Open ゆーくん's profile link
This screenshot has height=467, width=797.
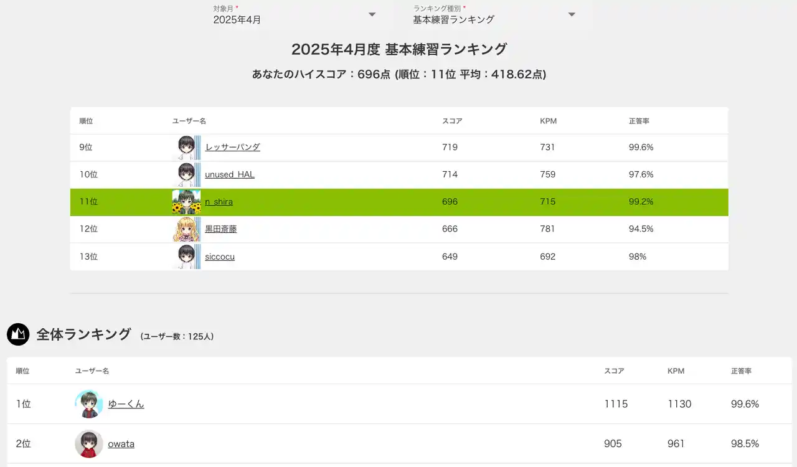pyautogui.click(x=126, y=404)
